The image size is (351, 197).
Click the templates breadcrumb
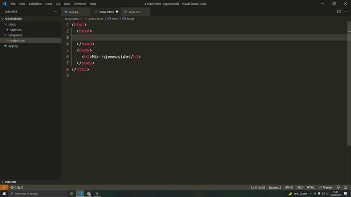point(72,19)
